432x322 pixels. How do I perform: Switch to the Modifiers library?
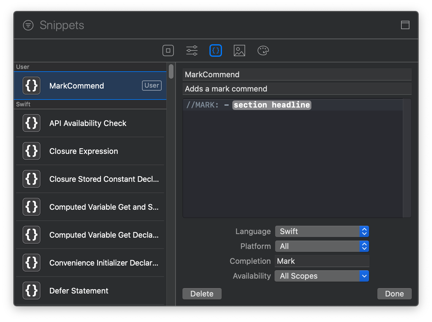pos(192,50)
